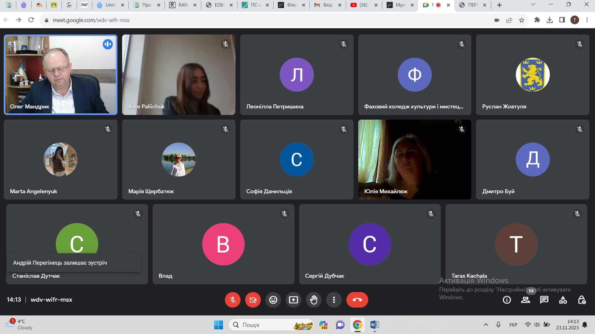Show the participants list
The height and width of the screenshot is (334, 595).
526,300
